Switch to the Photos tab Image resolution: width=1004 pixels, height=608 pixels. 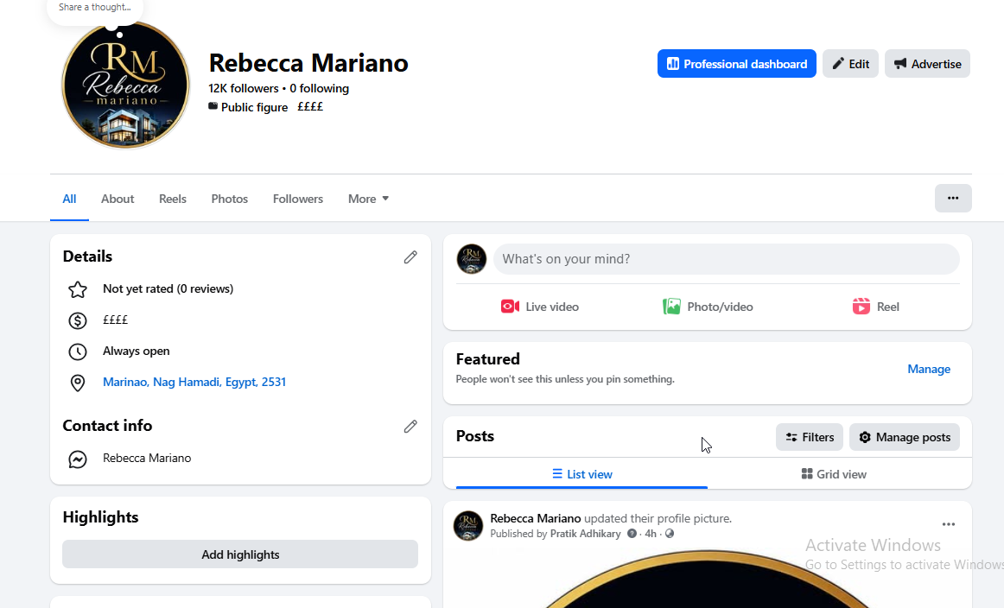(x=229, y=199)
